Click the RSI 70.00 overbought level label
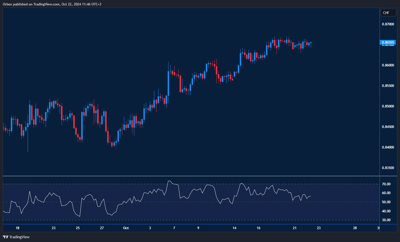 (386, 184)
